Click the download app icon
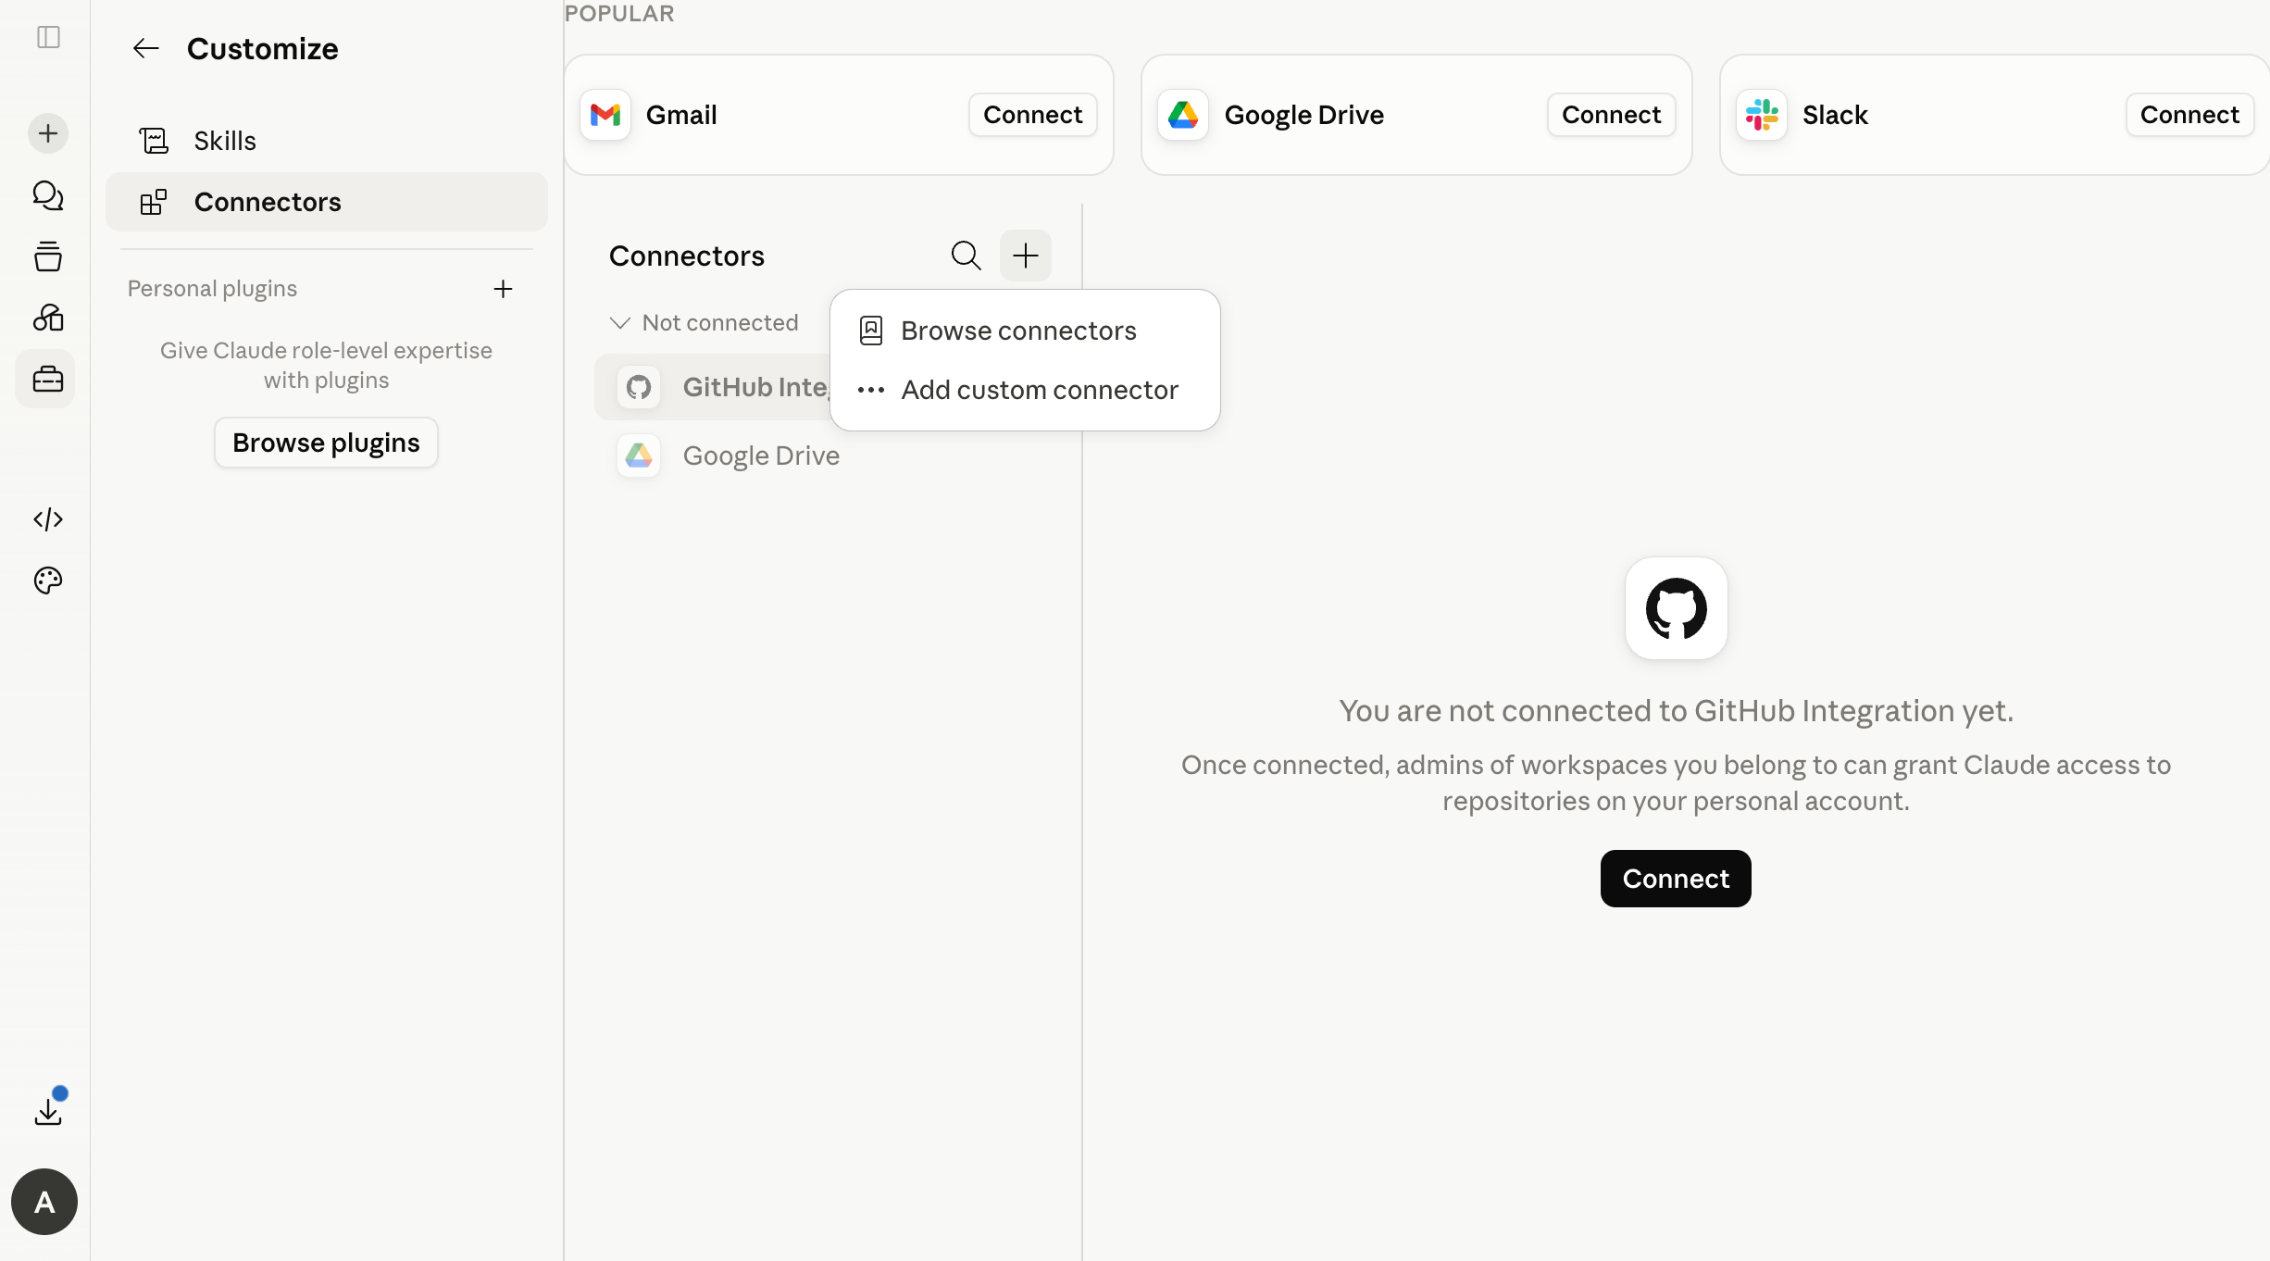 (x=48, y=1111)
